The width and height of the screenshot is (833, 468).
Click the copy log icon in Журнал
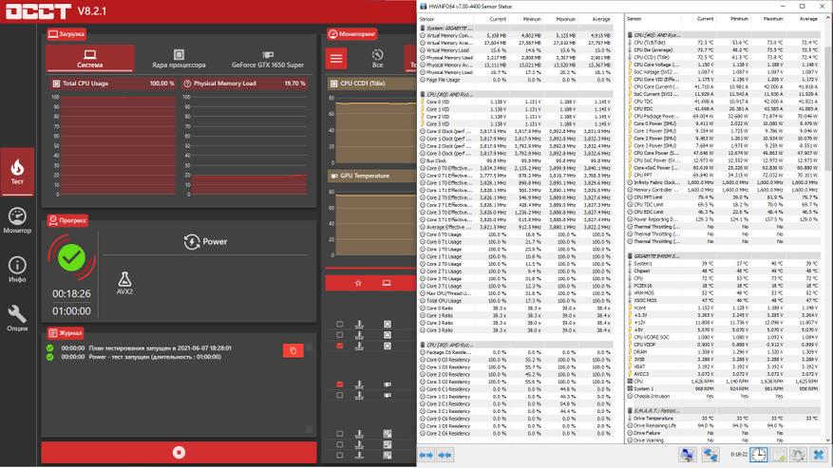(x=293, y=350)
